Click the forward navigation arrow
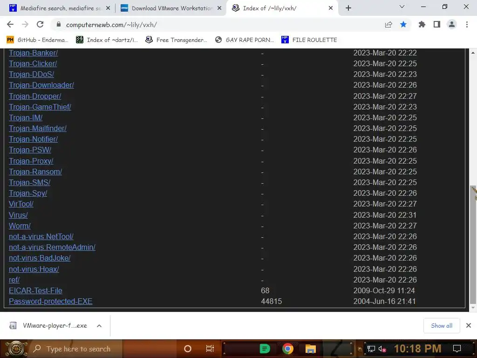477x358 pixels. [x=25, y=24]
